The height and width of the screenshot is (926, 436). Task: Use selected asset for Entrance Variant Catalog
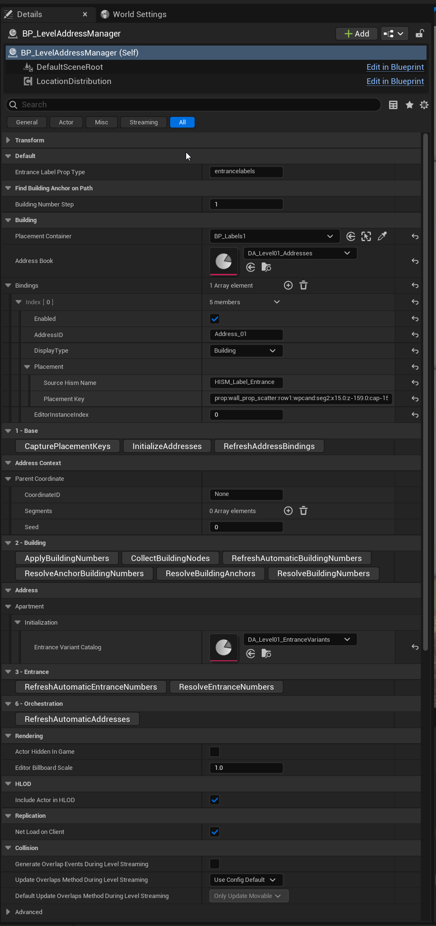click(251, 654)
